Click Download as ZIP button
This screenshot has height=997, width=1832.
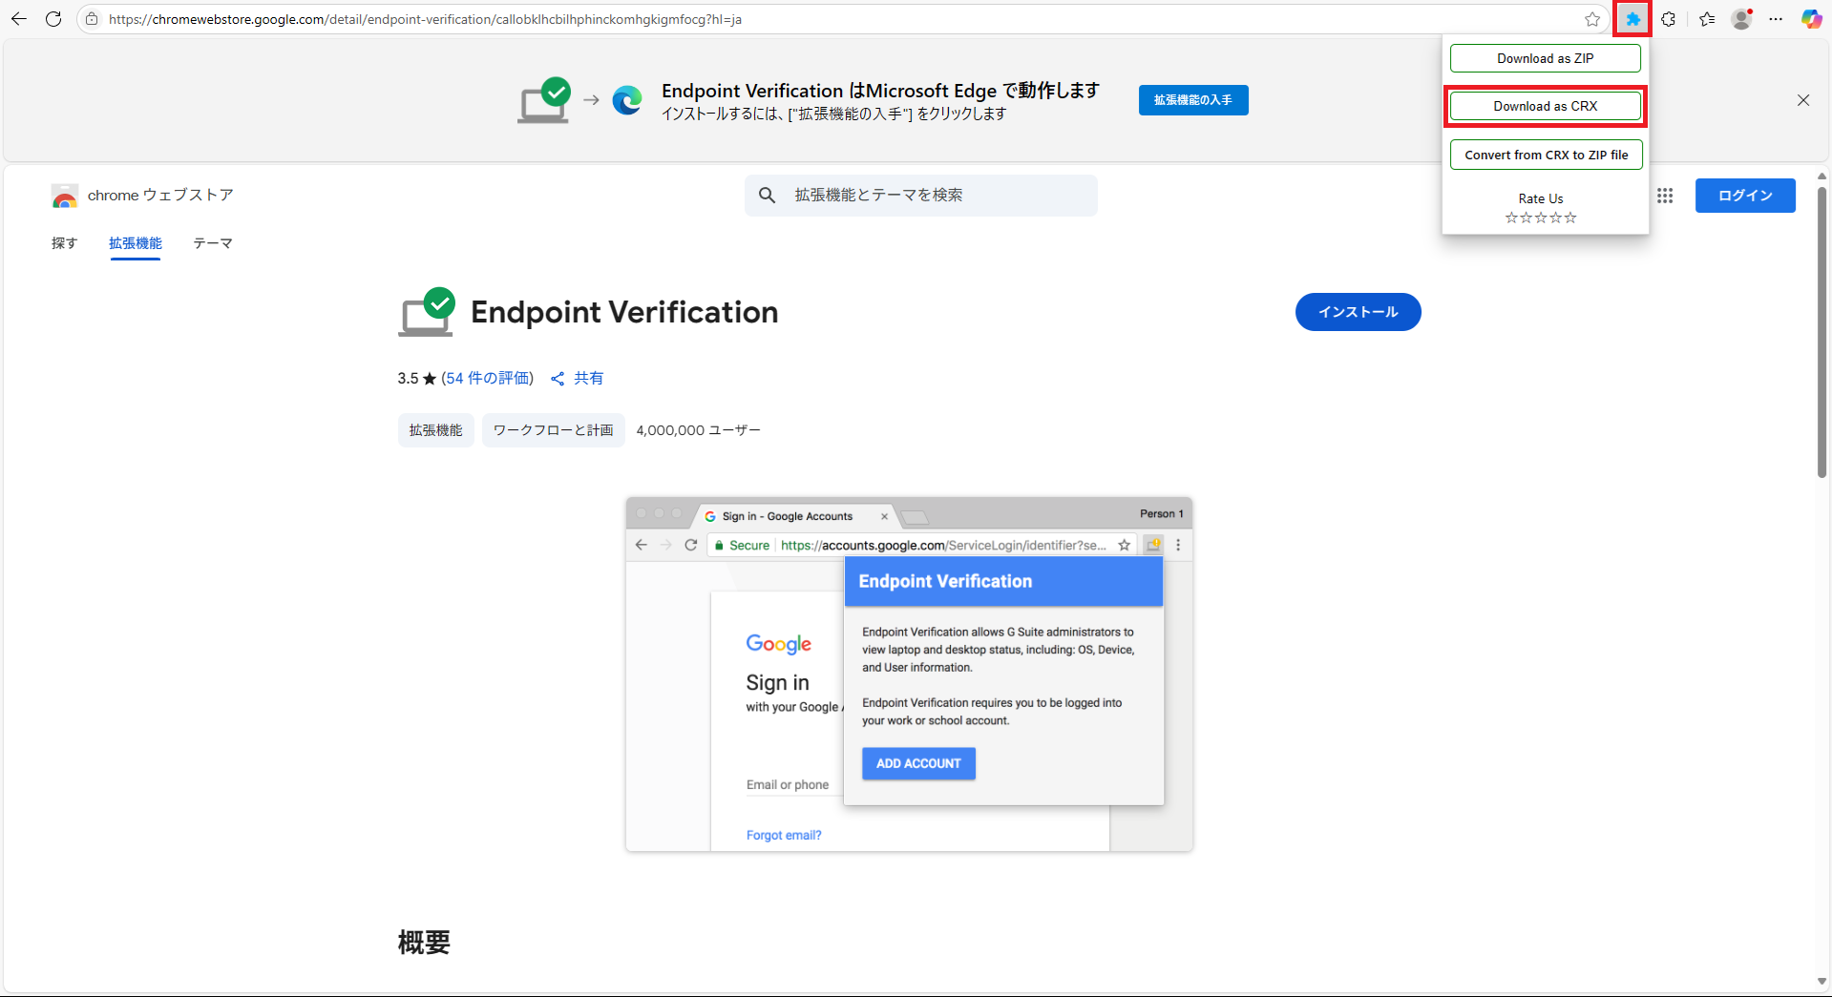coord(1545,58)
